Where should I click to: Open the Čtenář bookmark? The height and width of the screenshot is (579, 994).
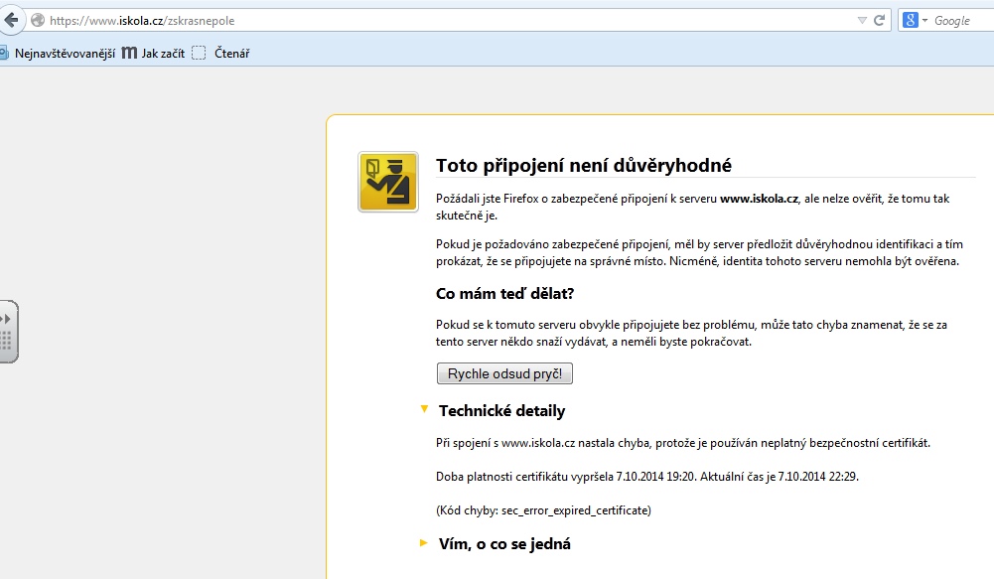231,53
